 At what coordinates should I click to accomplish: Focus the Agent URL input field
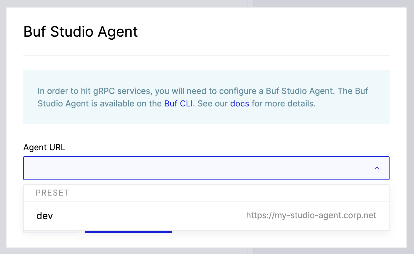pos(179,168)
